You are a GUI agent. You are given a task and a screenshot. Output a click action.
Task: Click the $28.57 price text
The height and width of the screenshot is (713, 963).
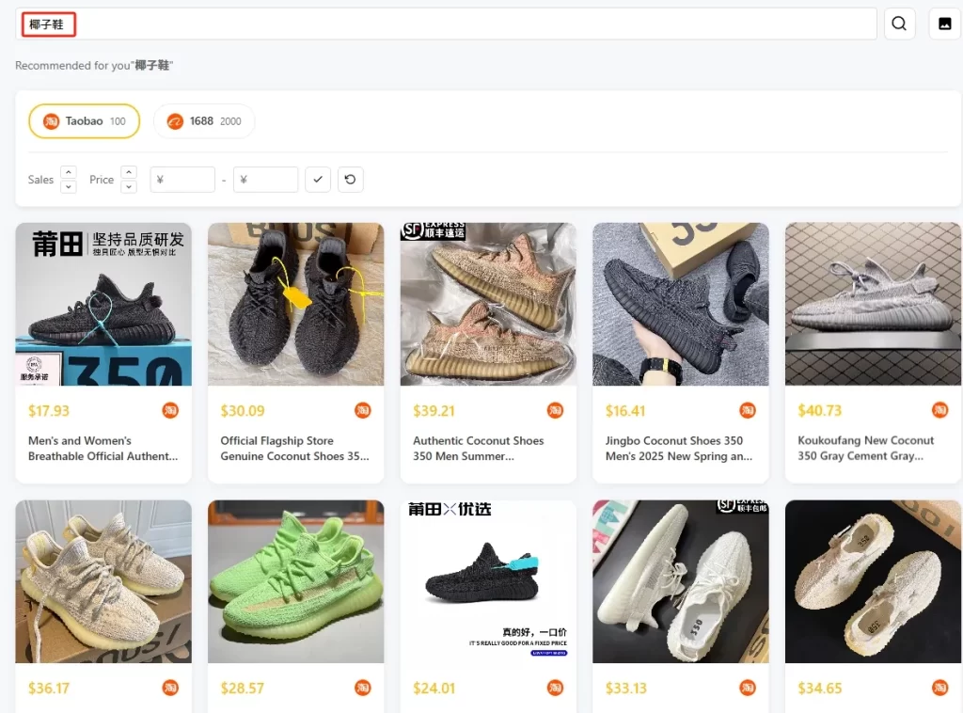pos(242,689)
